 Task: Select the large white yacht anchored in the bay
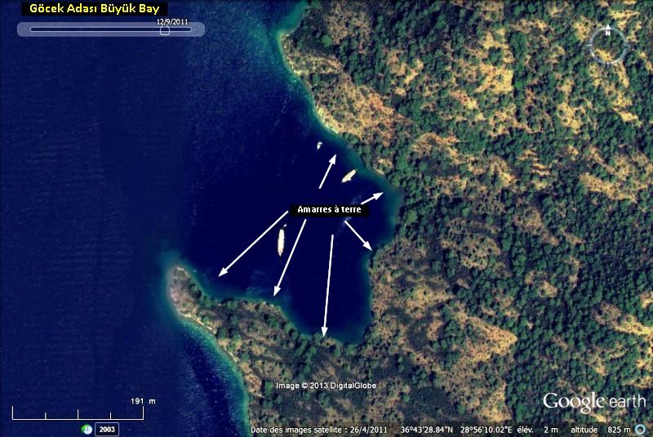[281, 240]
